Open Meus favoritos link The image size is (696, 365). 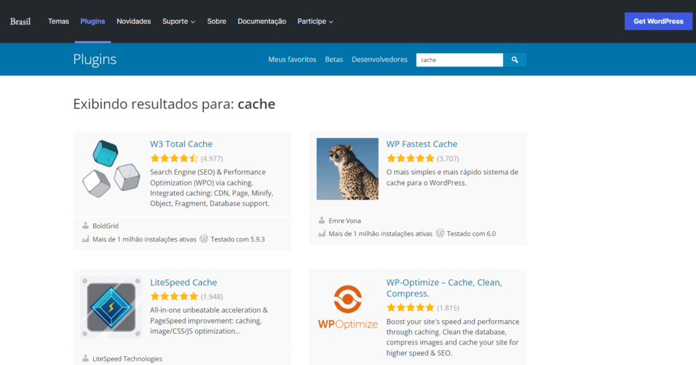coord(292,60)
